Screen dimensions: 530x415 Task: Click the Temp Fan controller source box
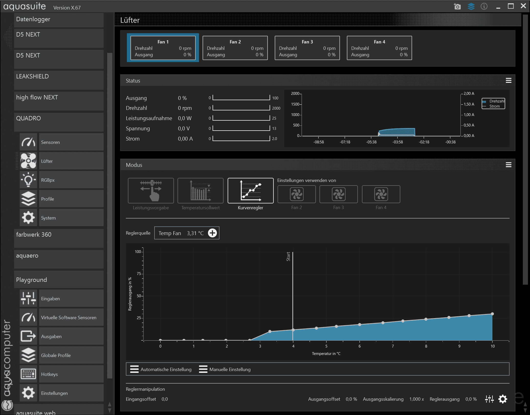coord(187,233)
